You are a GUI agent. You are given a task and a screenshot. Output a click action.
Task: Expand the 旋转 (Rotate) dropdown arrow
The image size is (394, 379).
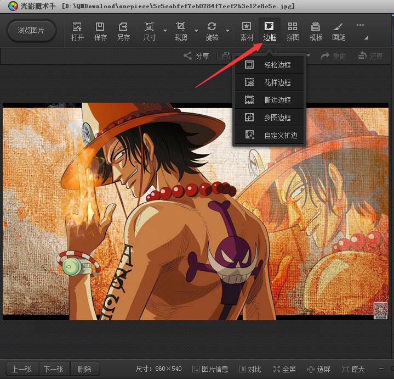[x=227, y=31]
